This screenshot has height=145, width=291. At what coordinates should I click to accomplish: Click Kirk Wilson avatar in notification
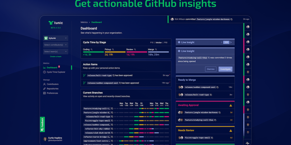point(172,19)
